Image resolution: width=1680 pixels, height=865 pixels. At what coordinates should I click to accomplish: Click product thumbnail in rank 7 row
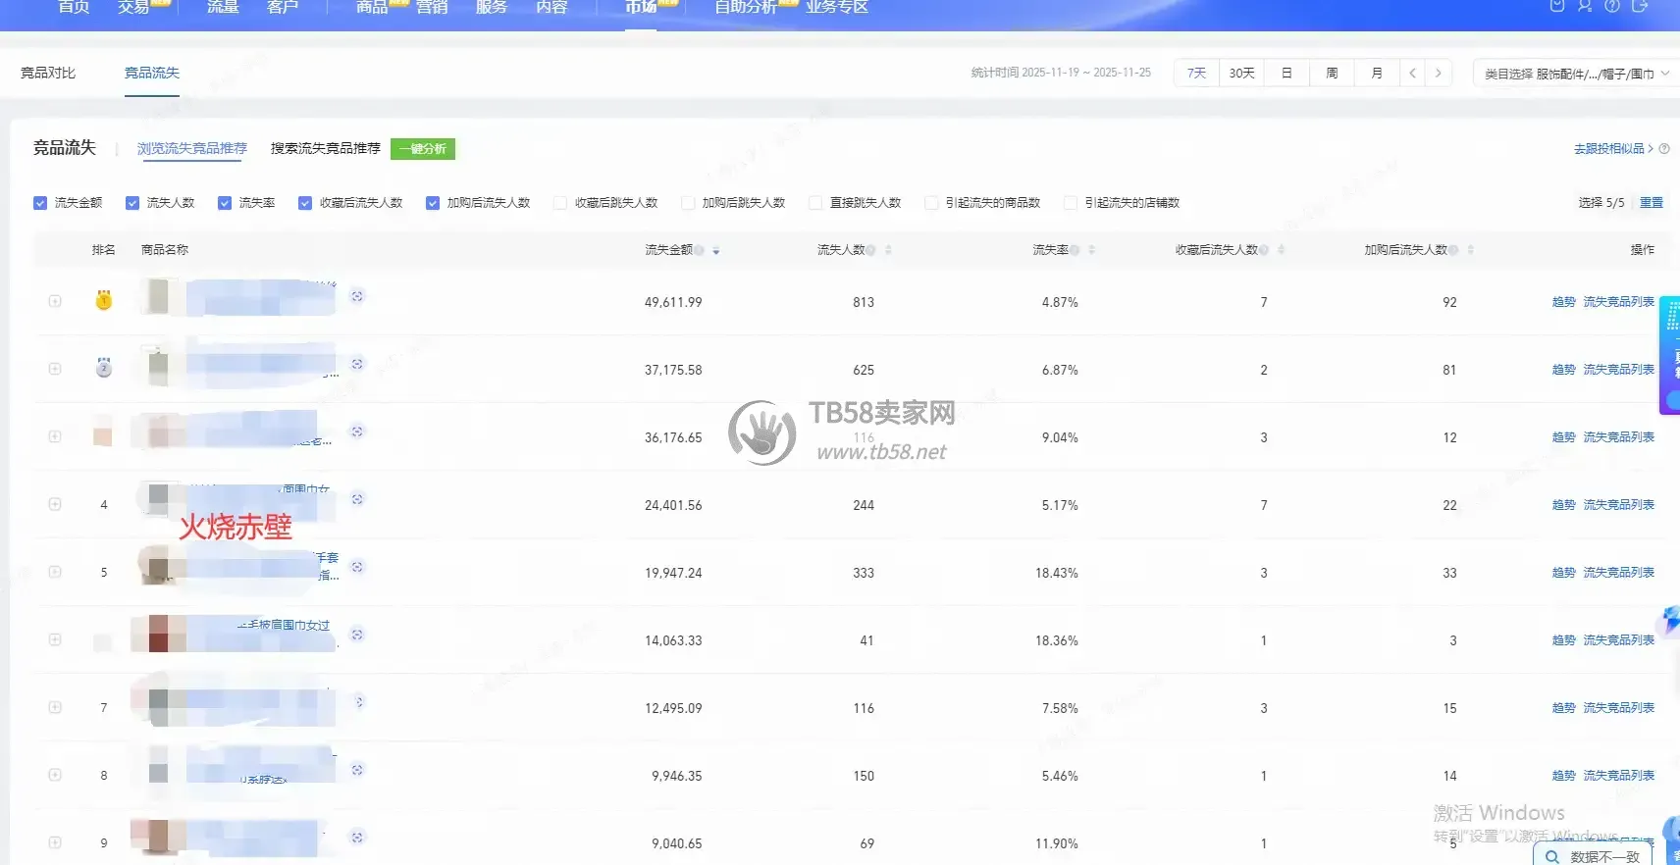(x=157, y=707)
